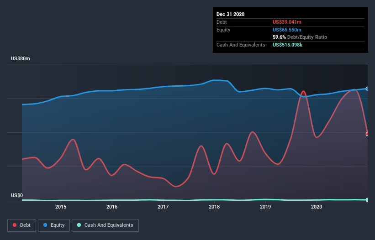Click the Dec 31 2020 tooltip date

pos(230,14)
